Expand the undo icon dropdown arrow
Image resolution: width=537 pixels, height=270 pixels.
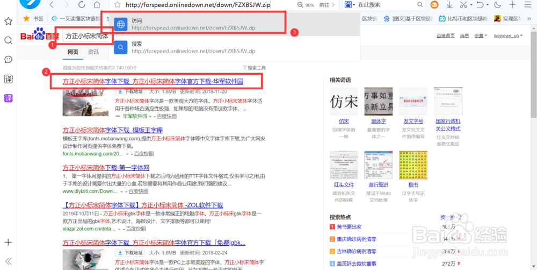pos(488,5)
